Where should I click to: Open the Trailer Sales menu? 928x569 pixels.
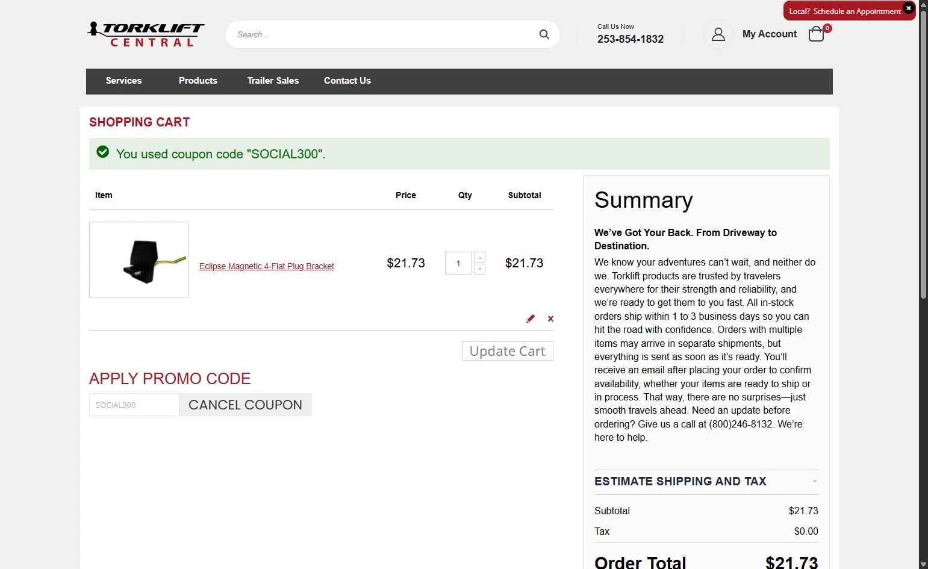point(273,81)
